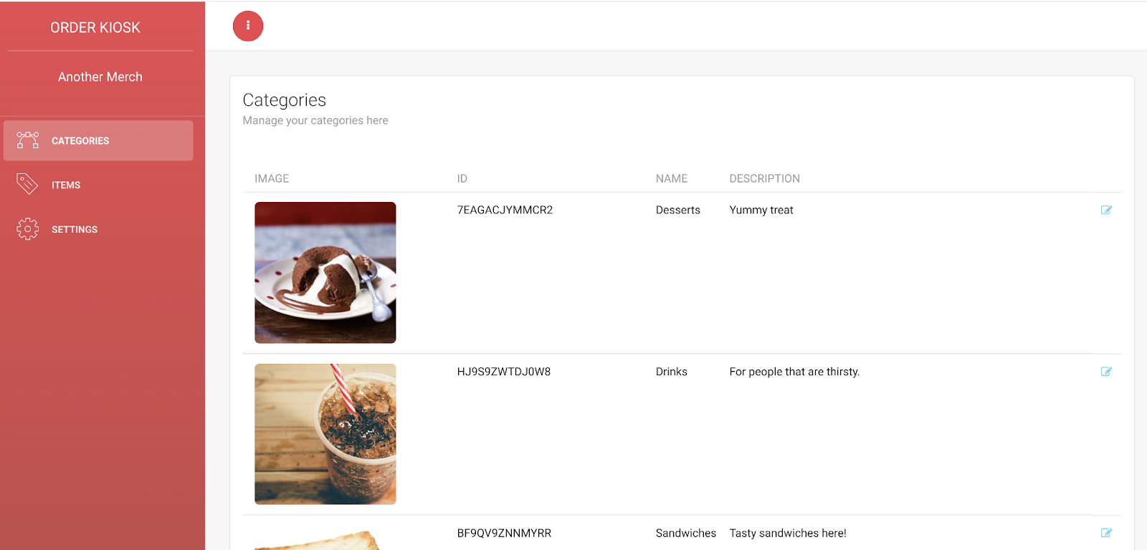
Task: Click 'Manage your categories here' subtitle
Action: coord(315,120)
